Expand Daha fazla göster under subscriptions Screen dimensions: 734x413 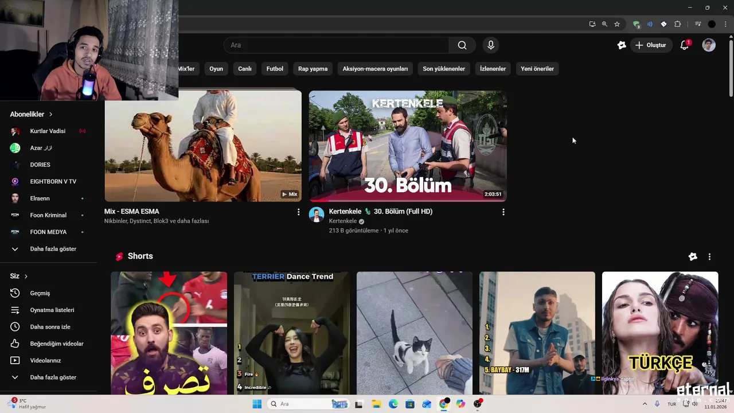[x=49, y=249]
